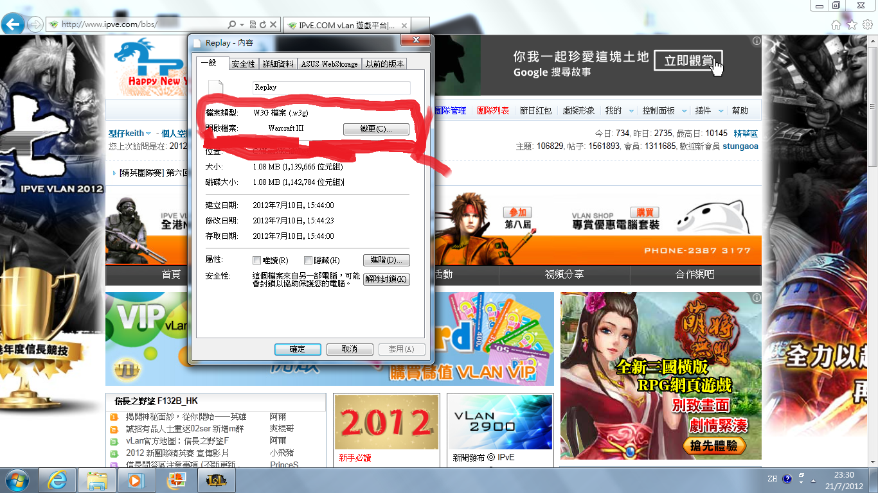This screenshot has height=493, width=878.
Task: Go back using the browser Back arrow
Action: (14, 25)
